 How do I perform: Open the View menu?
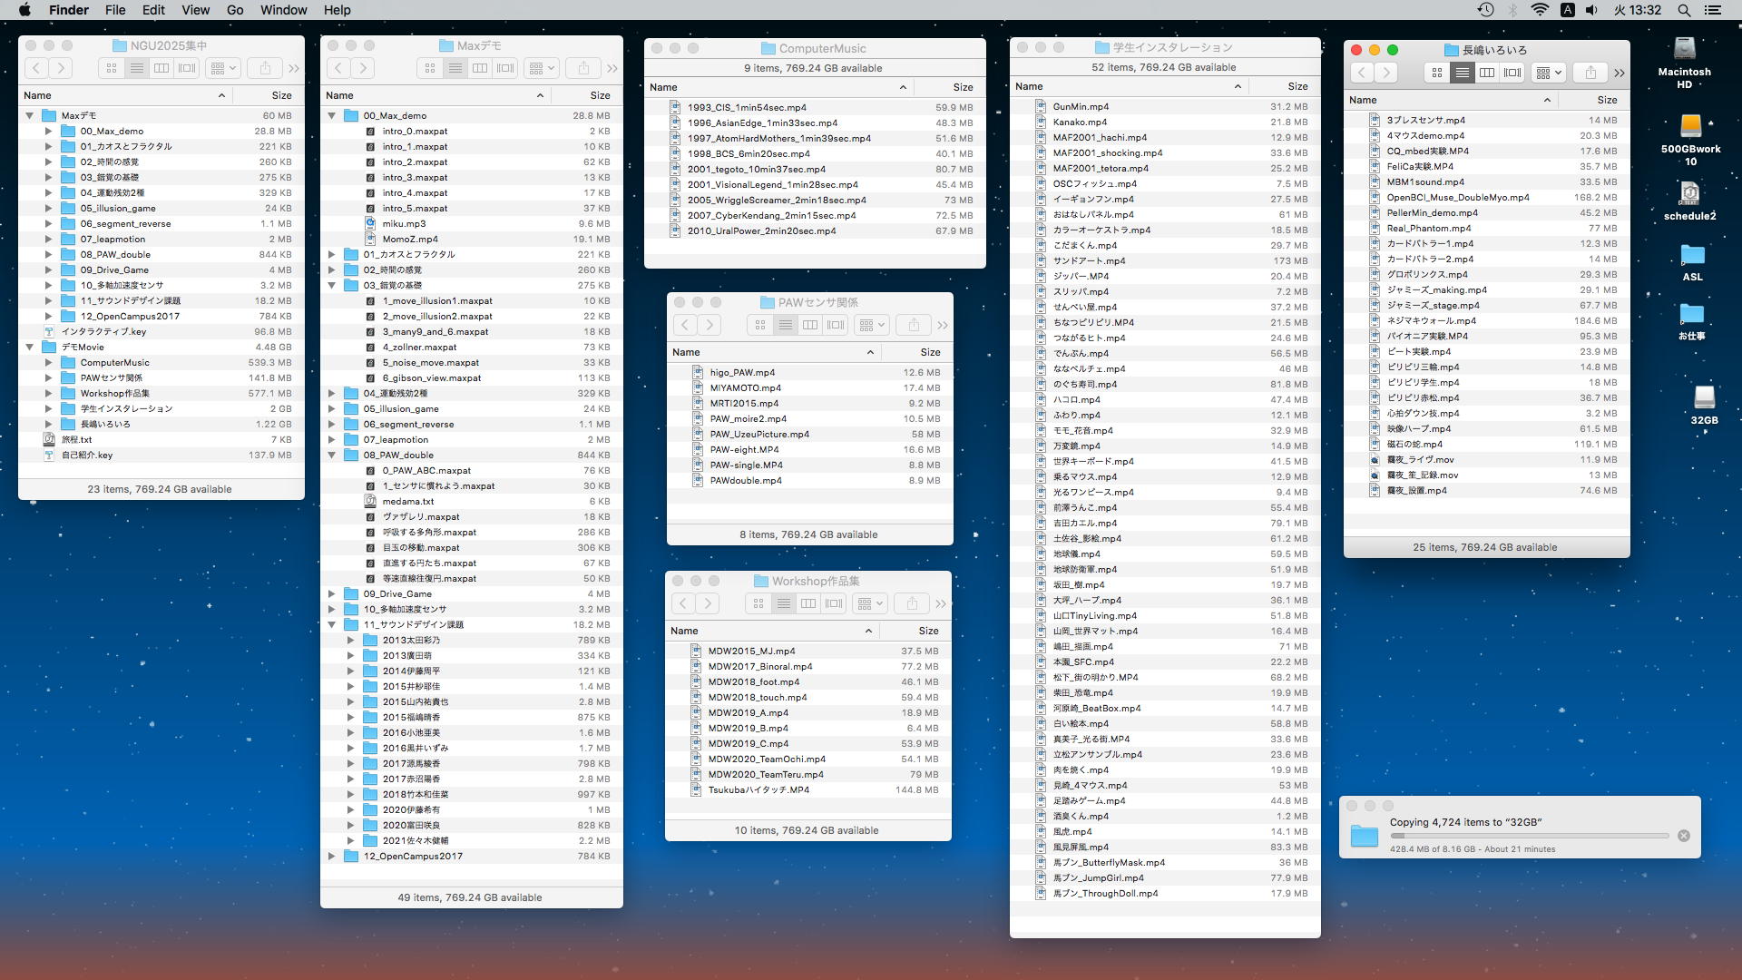195,10
